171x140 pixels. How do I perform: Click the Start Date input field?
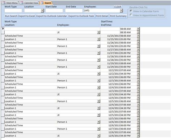54,11
